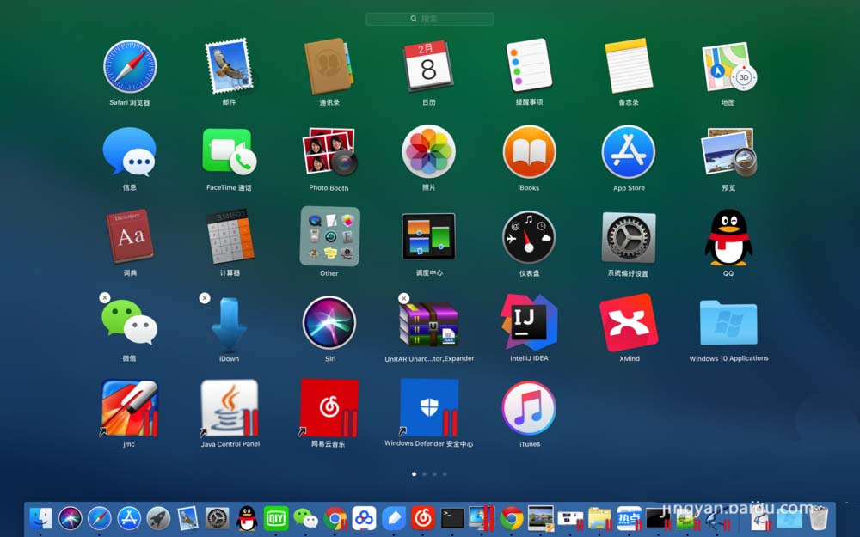This screenshot has width=860, height=537.
Task: Click the Launchpad rocket in the Dock
Action: pos(158,518)
